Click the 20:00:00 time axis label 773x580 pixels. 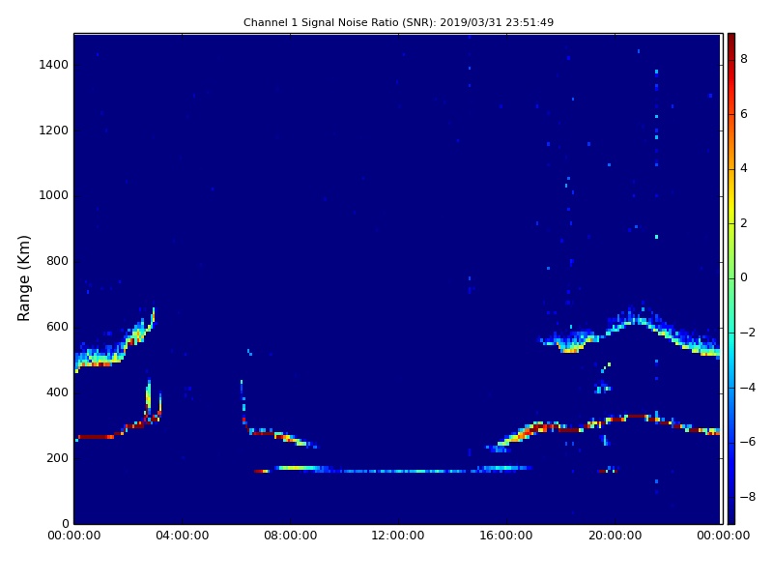(615, 536)
